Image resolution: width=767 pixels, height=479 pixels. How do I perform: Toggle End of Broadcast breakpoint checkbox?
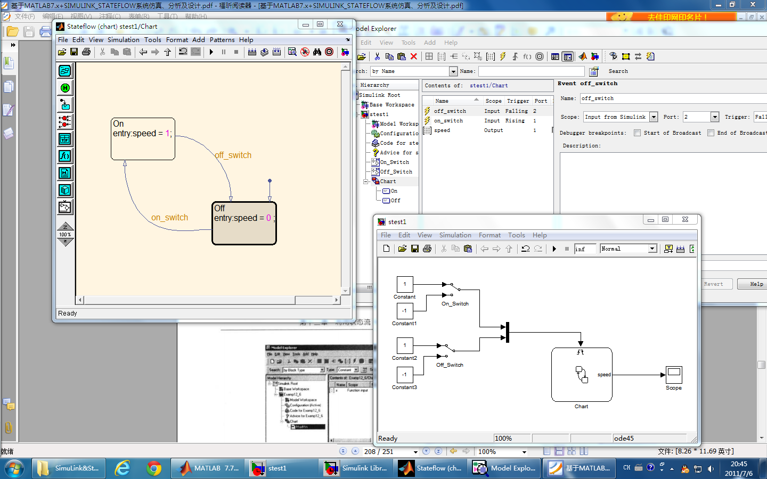(711, 133)
